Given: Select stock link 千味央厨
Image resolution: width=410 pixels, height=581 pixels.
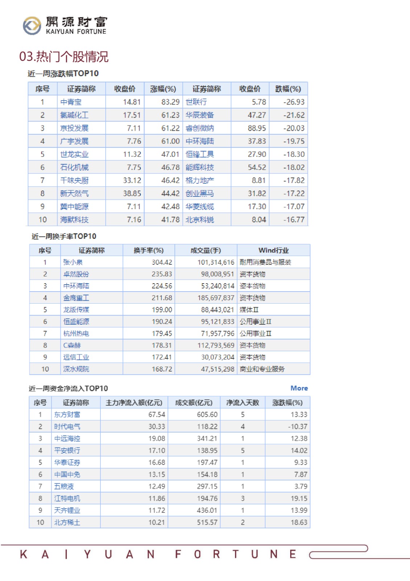Looking at the screenshot, I should [74, 180].
